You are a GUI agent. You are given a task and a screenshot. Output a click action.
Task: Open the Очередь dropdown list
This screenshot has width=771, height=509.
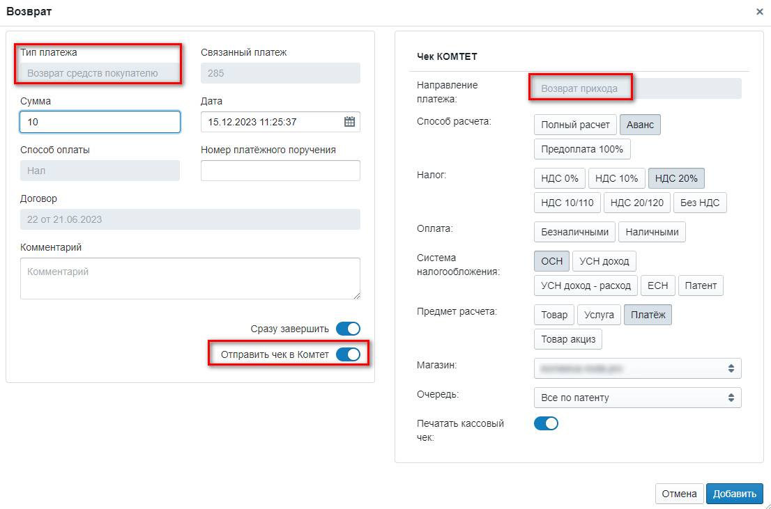pos(637,398)
